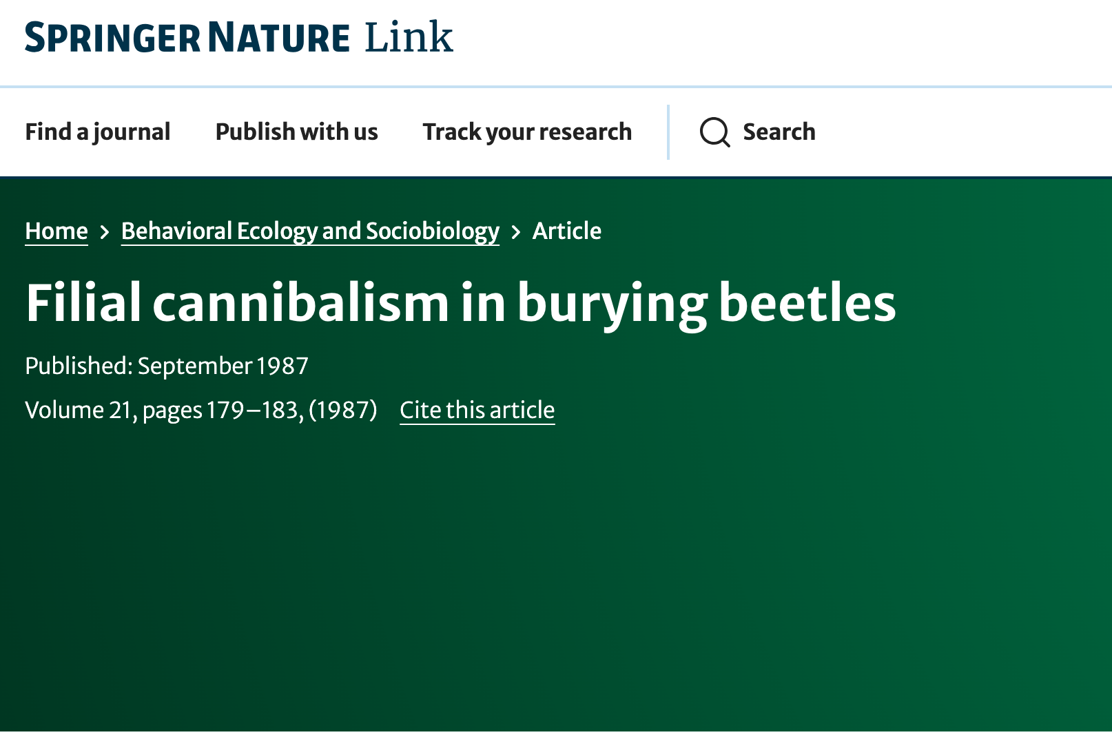Open the Publish with us menu
This screenshot has width=1112, height=737.
tap(296, 132)
